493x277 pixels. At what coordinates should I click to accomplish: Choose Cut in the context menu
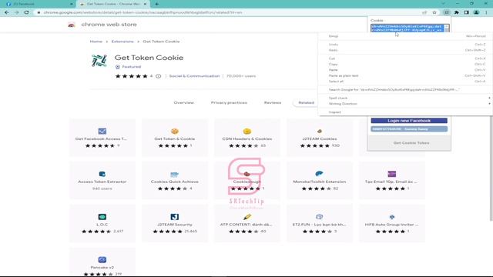pos(406,58)
